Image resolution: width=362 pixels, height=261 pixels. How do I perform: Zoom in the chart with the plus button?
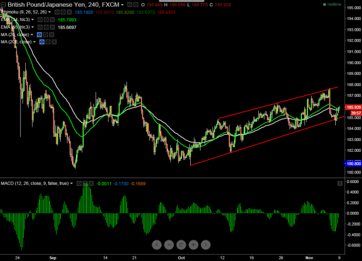[x=193, y=245]
